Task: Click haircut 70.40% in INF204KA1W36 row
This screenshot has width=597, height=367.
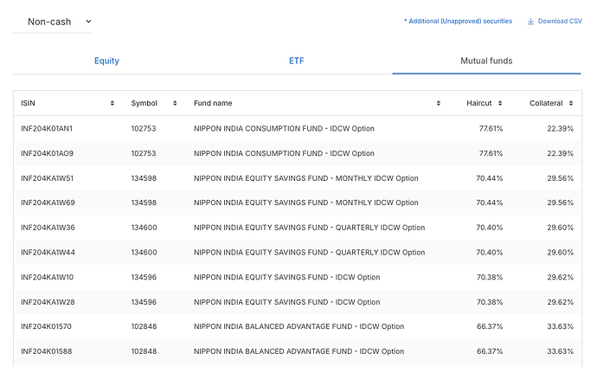Action: [489, 228]
